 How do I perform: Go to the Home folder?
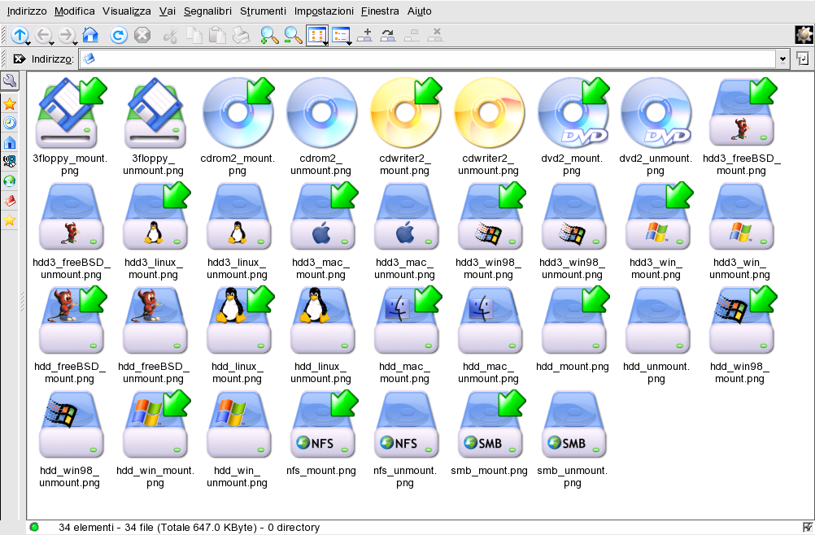click(91, 35)
